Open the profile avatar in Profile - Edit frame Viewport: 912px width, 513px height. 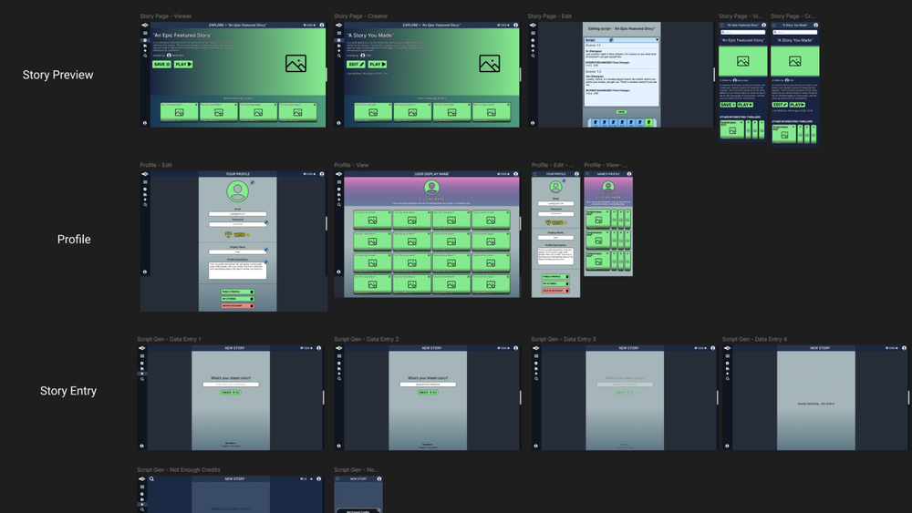[237, 191]
